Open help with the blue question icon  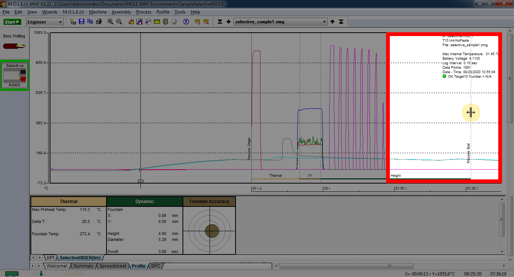(186, 22)
